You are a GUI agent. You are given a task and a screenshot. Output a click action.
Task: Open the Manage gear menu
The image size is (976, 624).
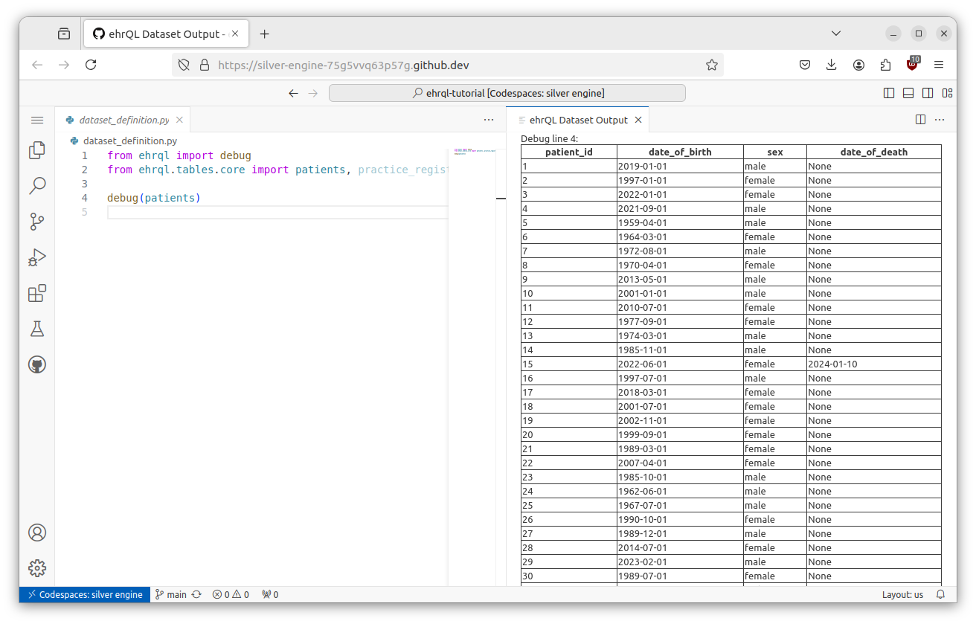(x=37, y=568)
